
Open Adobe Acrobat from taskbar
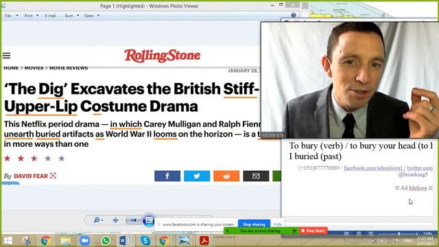(204, 241)
